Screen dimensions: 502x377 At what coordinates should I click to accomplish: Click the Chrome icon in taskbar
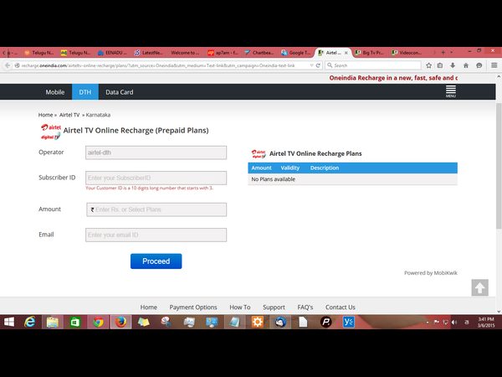[97, 322]
